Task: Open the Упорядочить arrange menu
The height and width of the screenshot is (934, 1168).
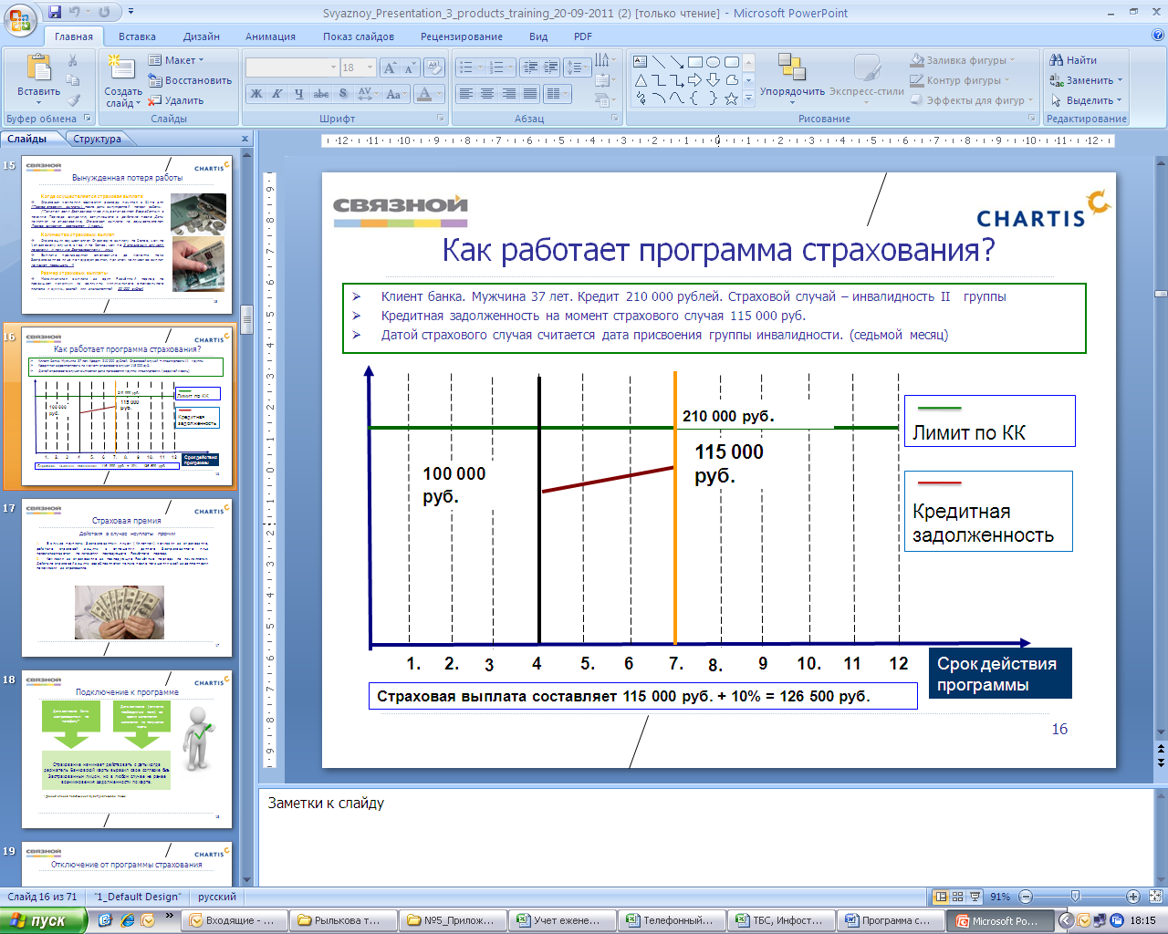Action: pyautogui.click(x=792, y=78)
